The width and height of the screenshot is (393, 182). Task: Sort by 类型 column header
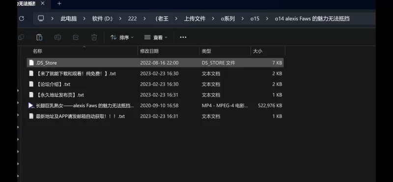[x=206, y=51]
